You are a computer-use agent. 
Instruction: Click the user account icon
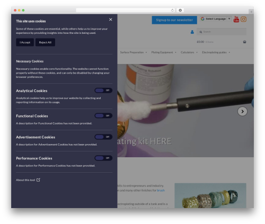pyautogui.click(x=192, y=32)
